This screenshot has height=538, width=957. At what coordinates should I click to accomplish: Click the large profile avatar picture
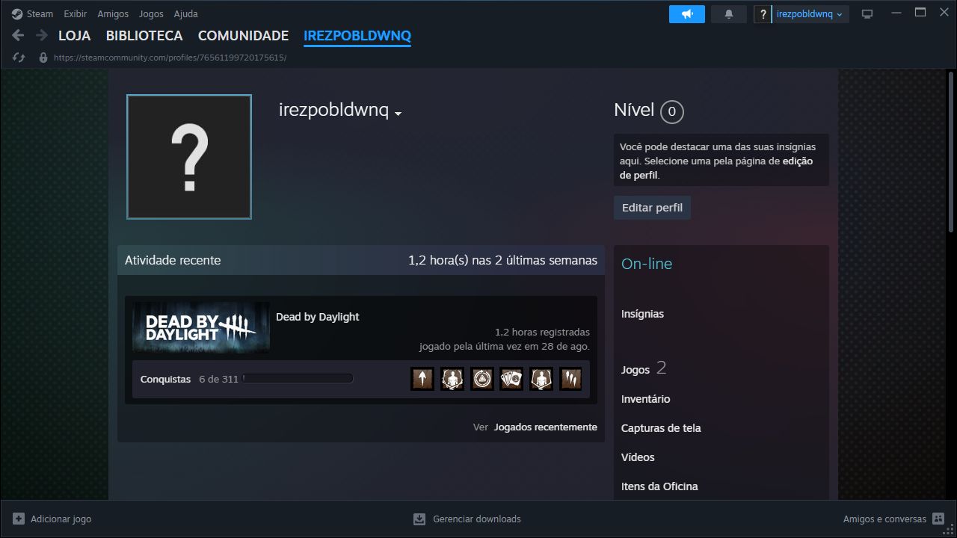(x=189, y=157)
